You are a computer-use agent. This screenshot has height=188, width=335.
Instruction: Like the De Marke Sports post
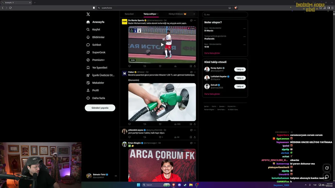(x=160, y=66)
